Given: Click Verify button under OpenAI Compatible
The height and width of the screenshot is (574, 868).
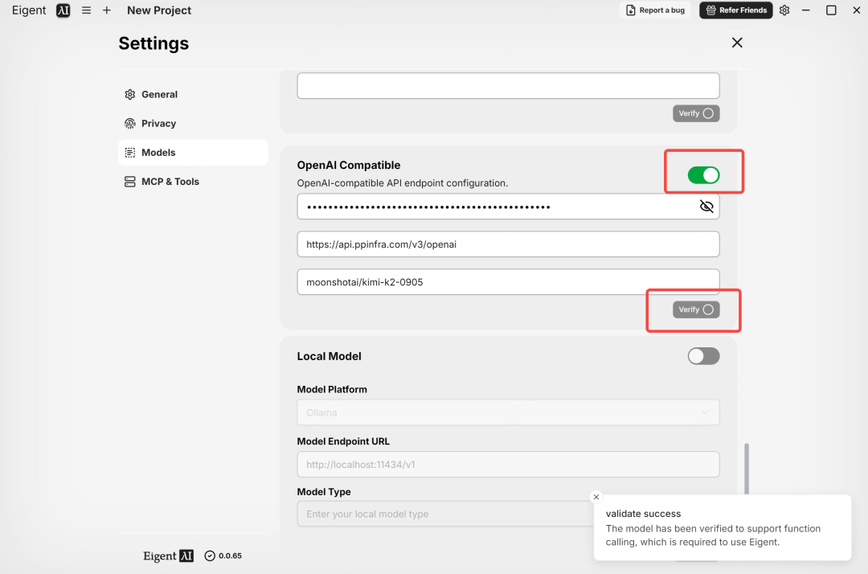Looking at the screenshot, I should (x=695, y=310).
